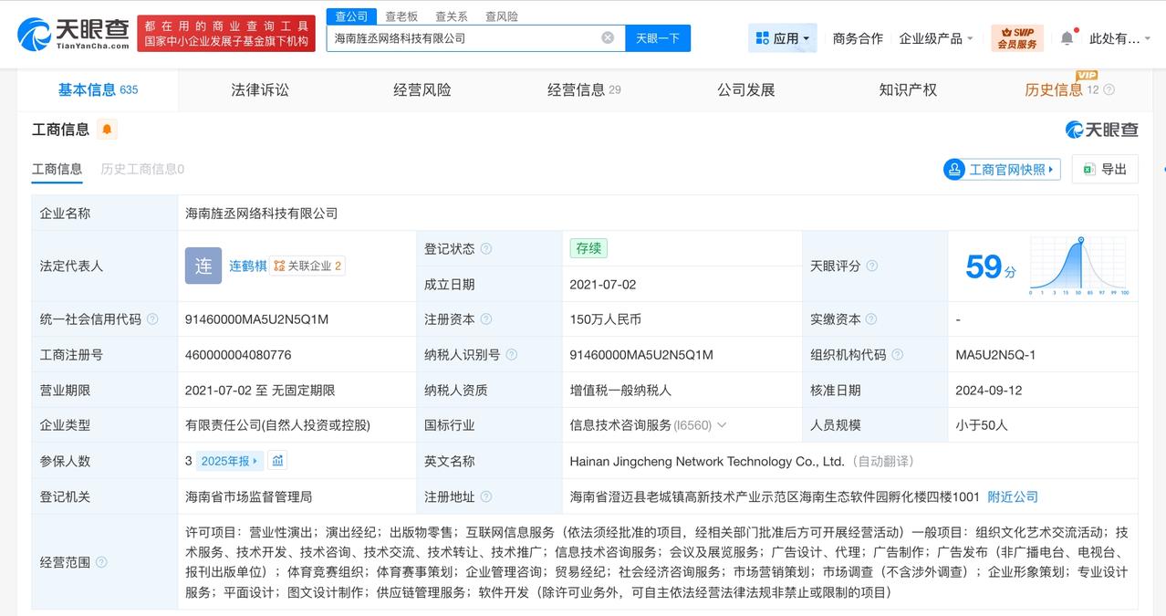
Task: Switch to 查关系 search tab
Action: [x=452, y=16]
